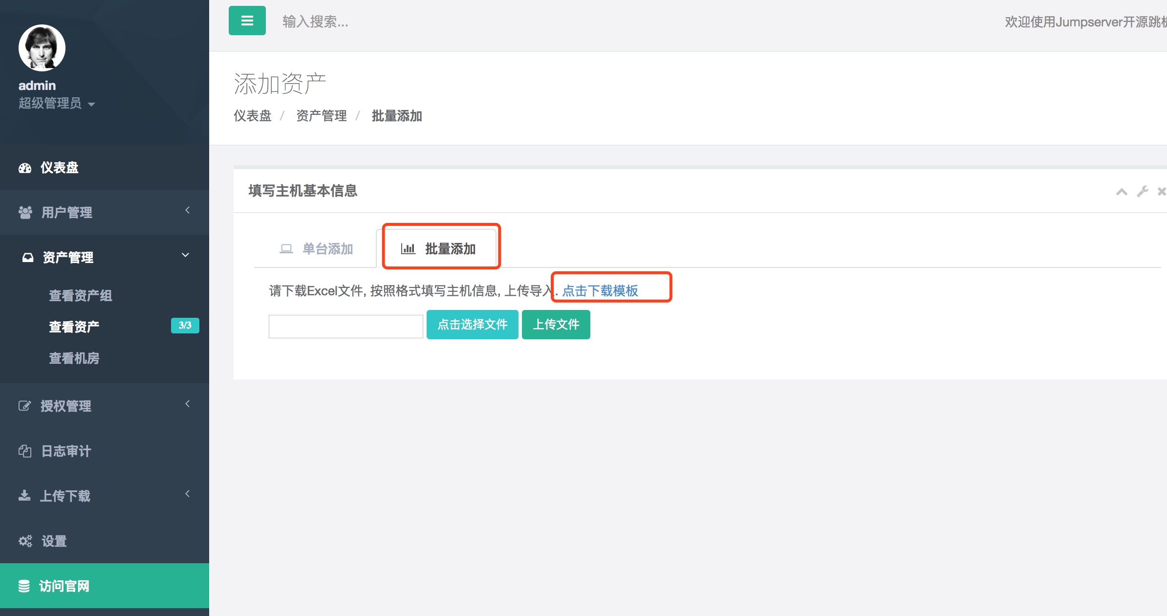Expand the 用户管理 sidebar menu

click(67, 212)
